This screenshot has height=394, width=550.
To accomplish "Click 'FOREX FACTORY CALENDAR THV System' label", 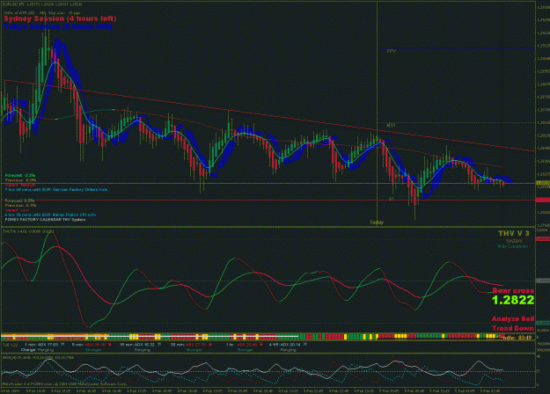I will click(45, 220).
